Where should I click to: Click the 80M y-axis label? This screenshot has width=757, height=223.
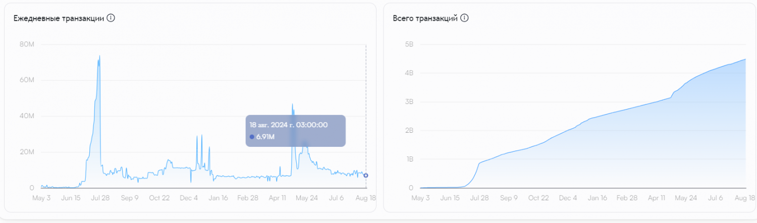(x=26, y=44)
